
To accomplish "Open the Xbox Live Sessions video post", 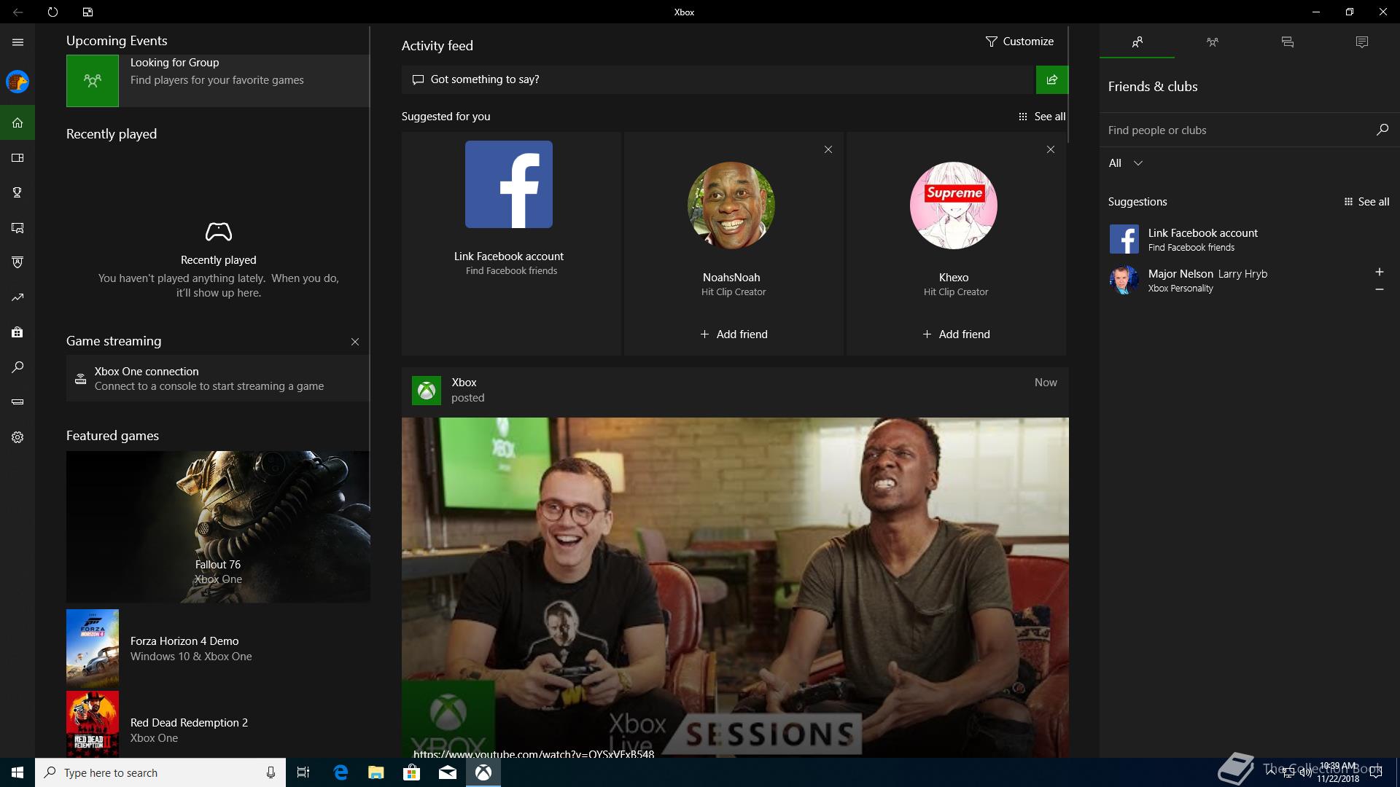I will pos(735,587).
